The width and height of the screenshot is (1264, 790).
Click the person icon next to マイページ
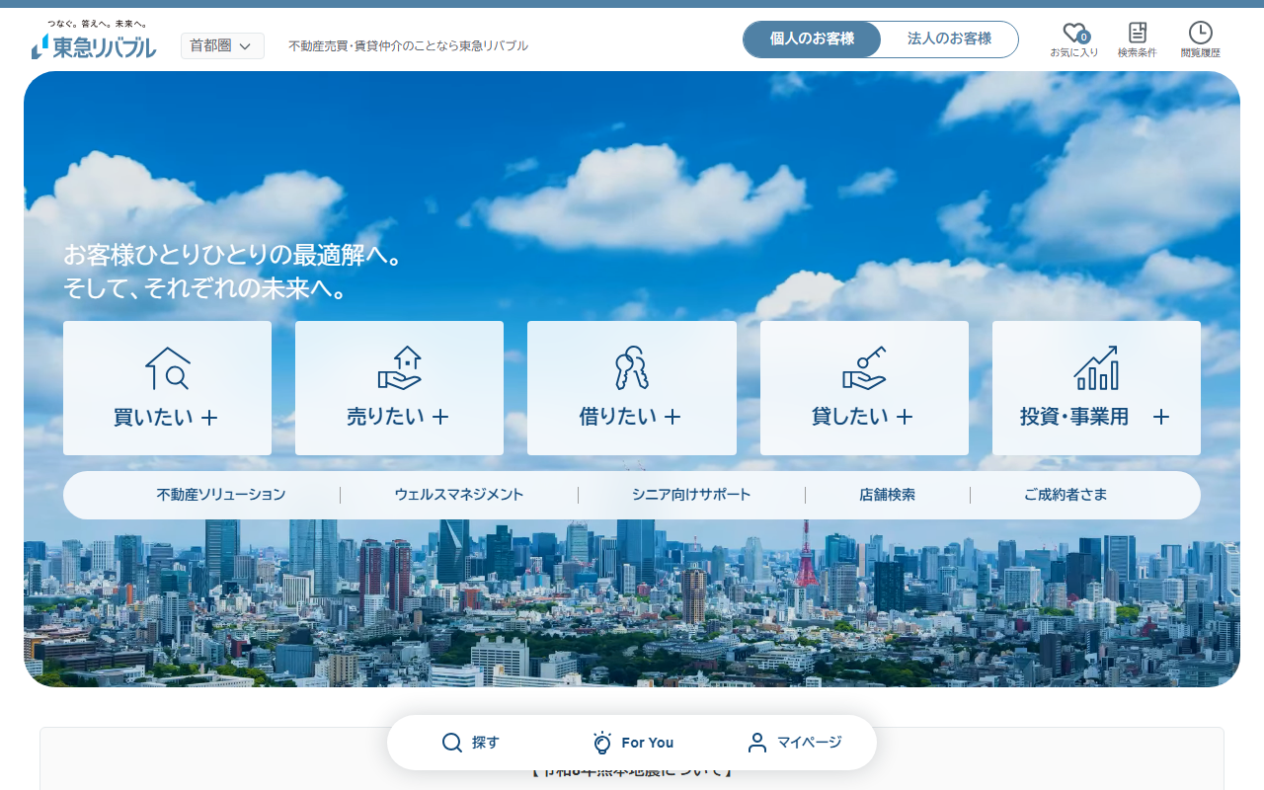[x=757, y=743]
